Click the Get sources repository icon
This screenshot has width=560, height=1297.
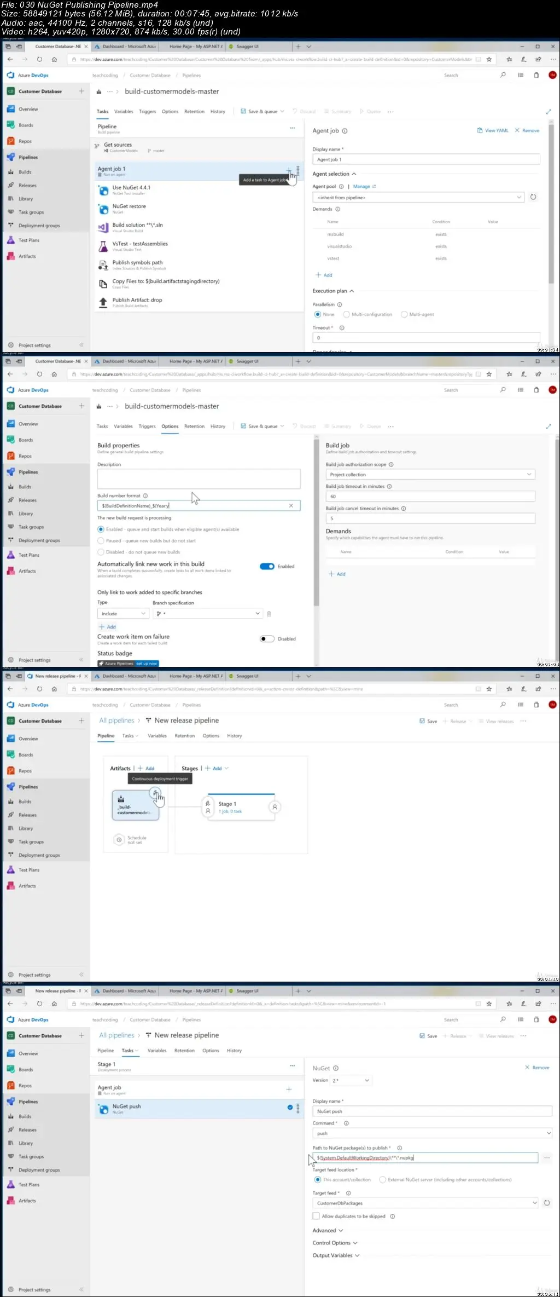(97, 146)
